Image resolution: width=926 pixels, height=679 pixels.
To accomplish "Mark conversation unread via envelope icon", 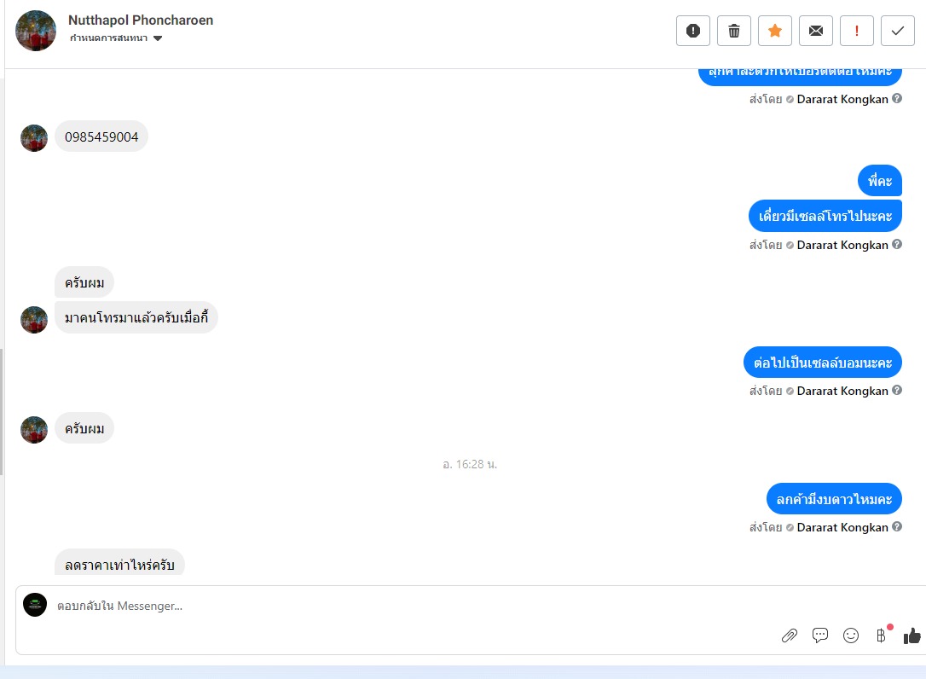I will pos(815,31).
